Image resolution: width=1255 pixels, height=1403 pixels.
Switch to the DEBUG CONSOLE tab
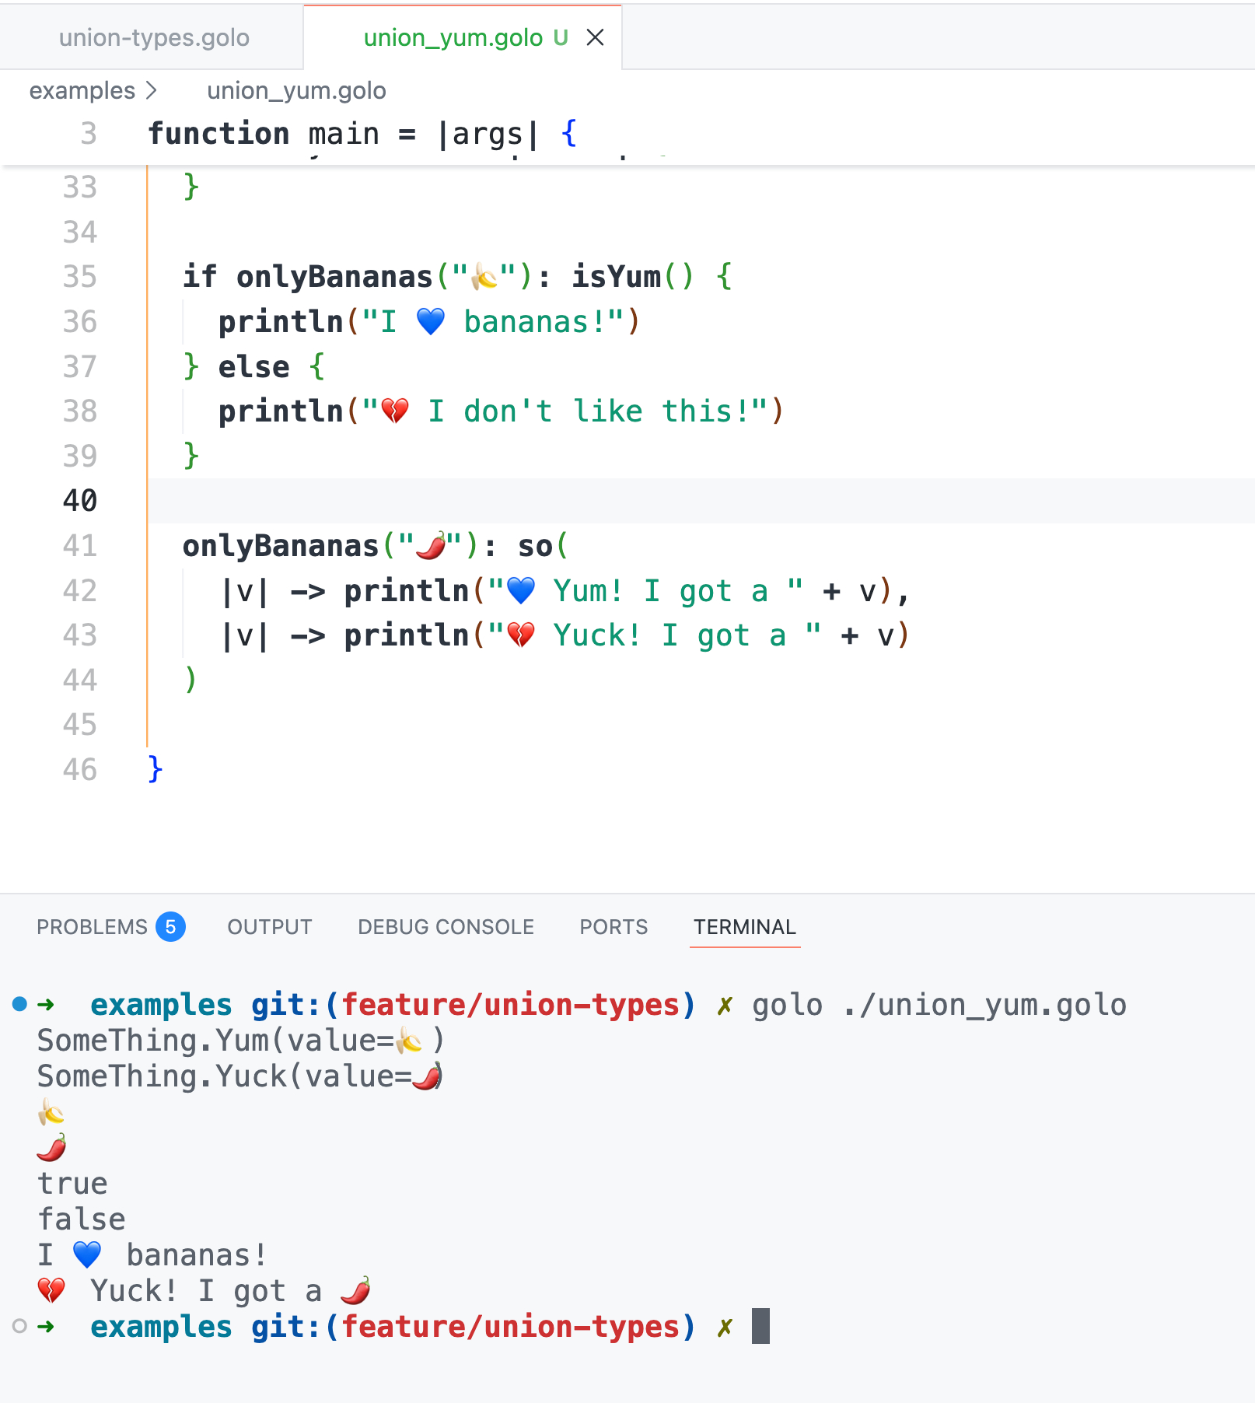446,927
